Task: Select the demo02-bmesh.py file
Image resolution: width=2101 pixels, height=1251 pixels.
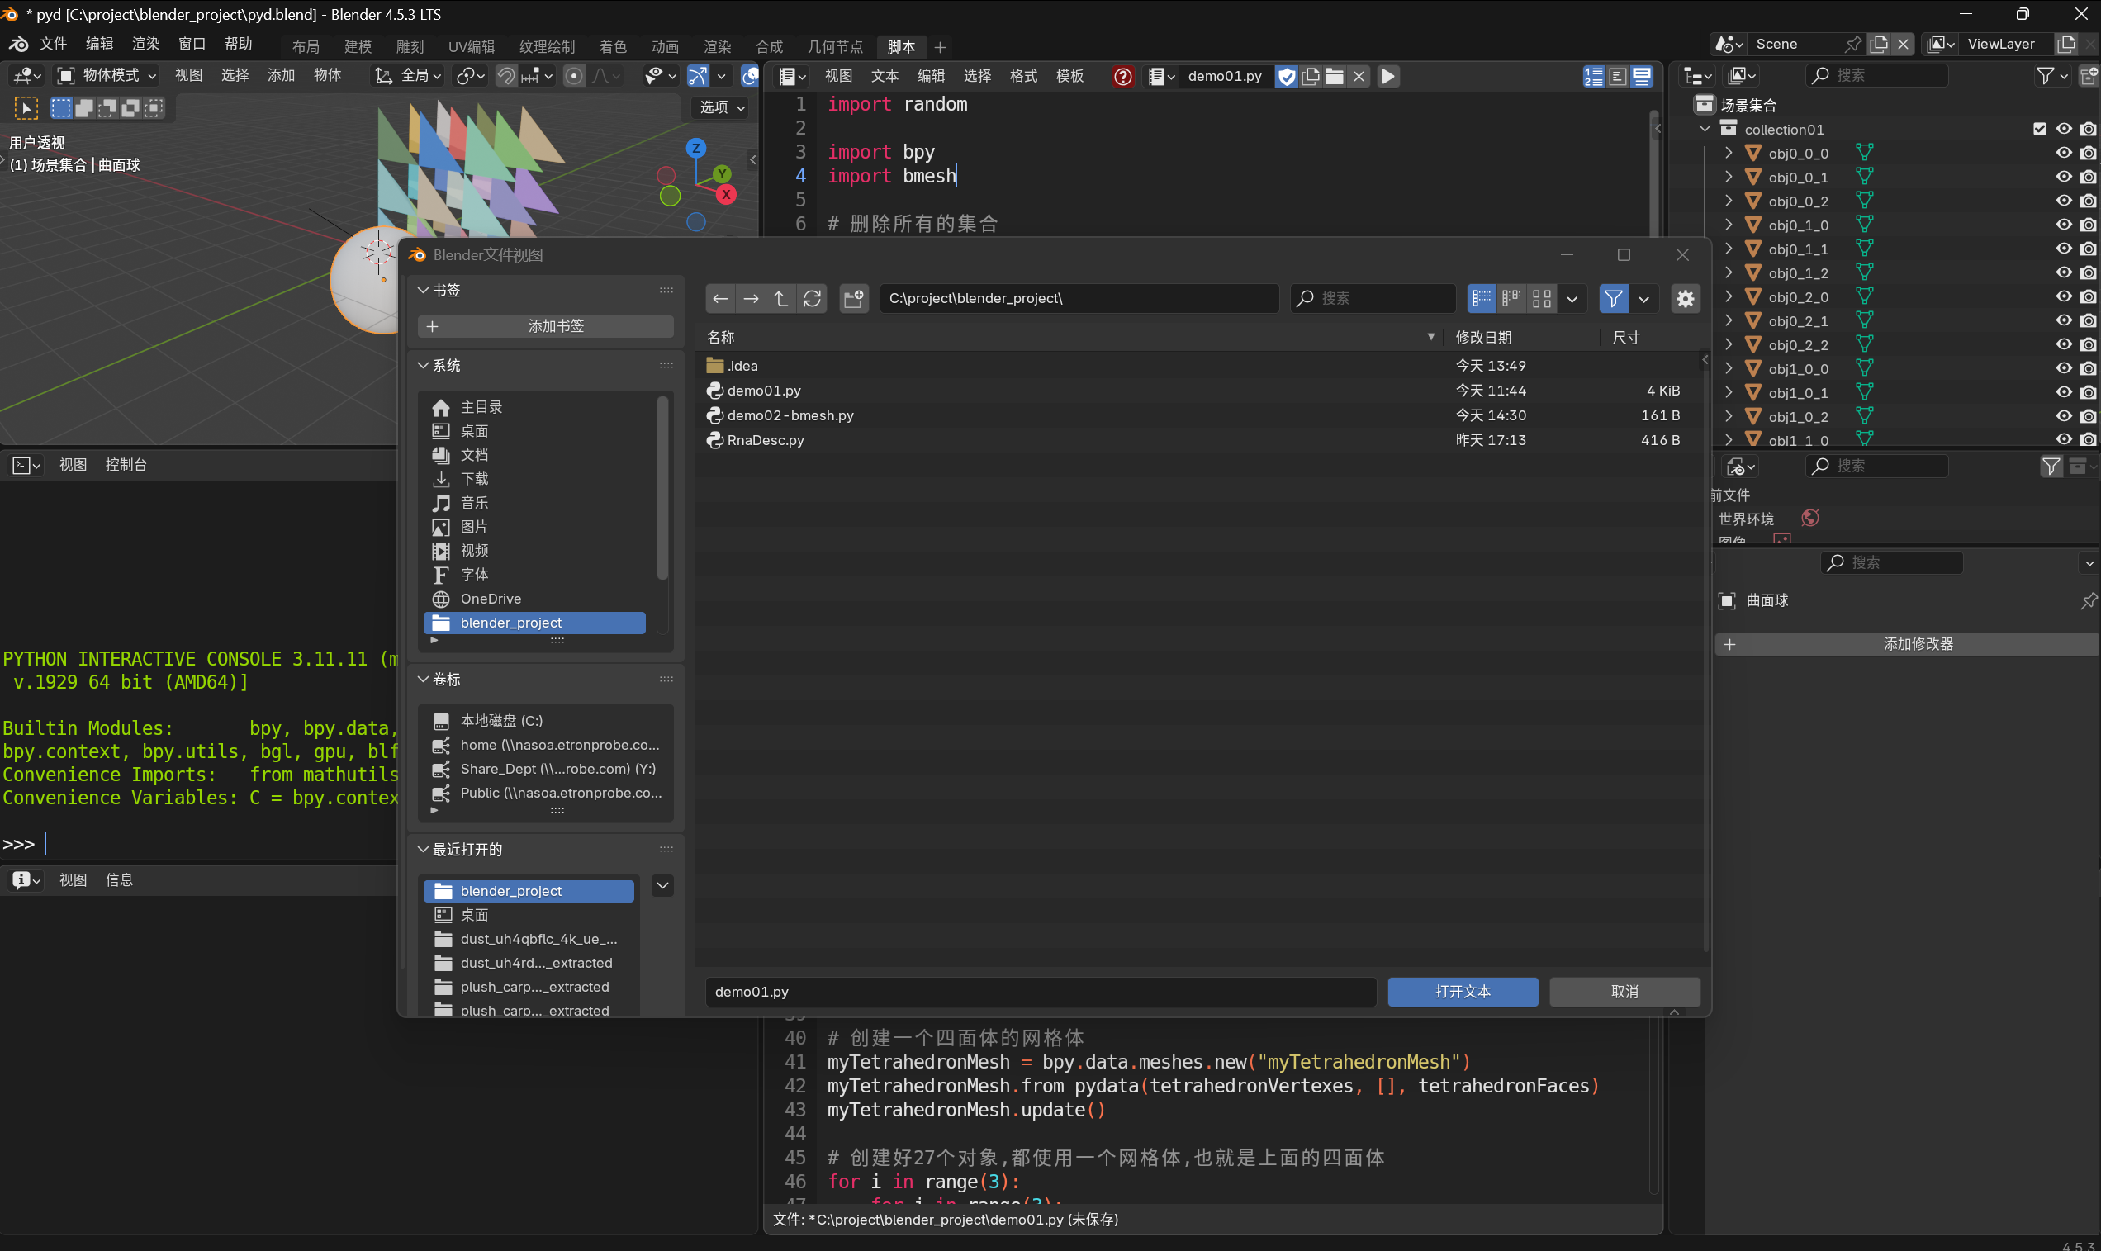Action: (x=790, y=415)
